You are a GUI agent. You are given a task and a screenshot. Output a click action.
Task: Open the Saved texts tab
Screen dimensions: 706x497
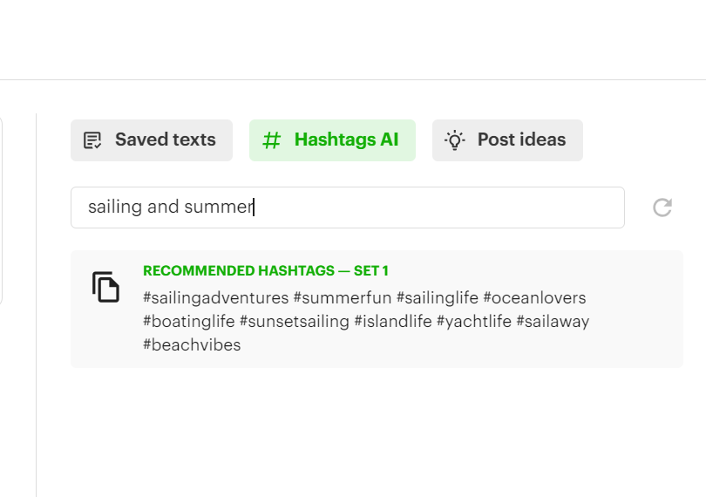click(x=152, y=140)
